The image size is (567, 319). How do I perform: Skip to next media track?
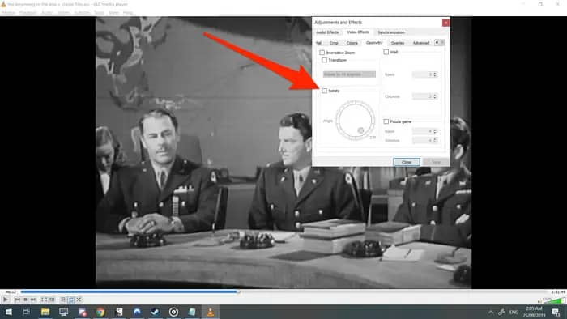point(33,300)
